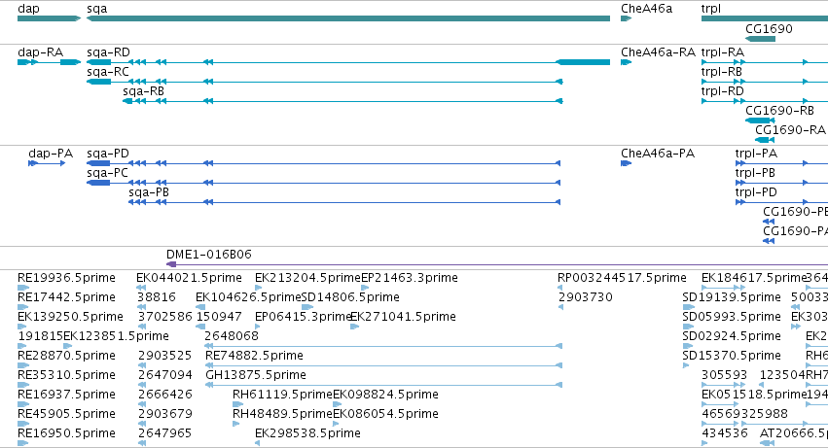Click the sqa-PD protein track
Image resolution: width=828 pixels, height=448 pixels.
click(x=323, y=163)
